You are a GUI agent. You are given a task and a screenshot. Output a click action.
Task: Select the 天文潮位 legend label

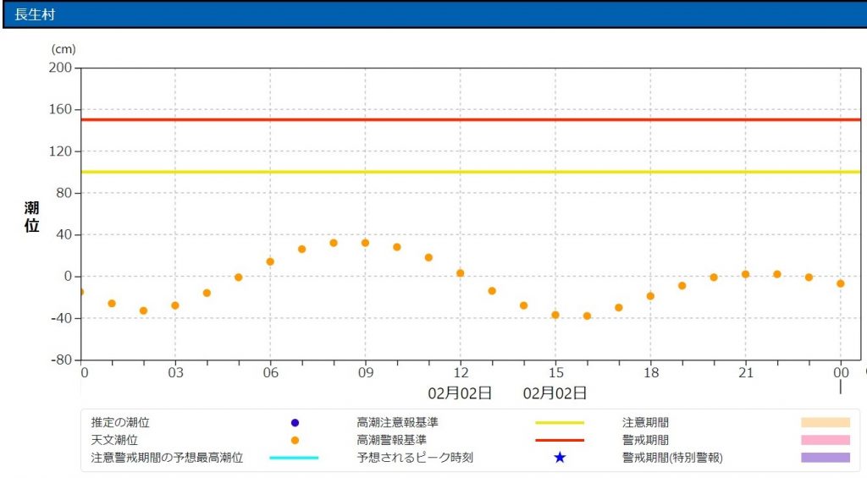[x=114, y=441]
